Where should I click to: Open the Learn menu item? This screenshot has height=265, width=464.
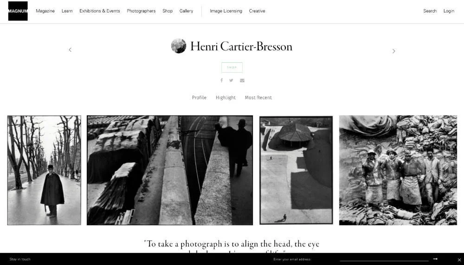click(x=67, y=11)
